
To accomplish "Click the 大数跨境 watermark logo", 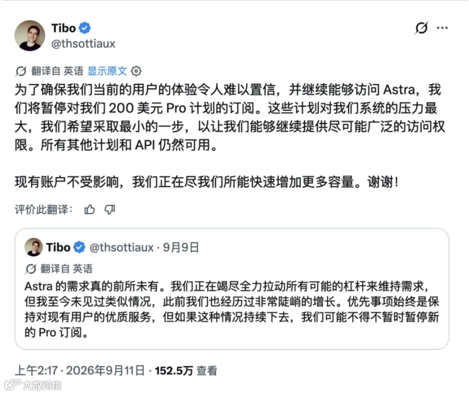I will click(33, 385).
